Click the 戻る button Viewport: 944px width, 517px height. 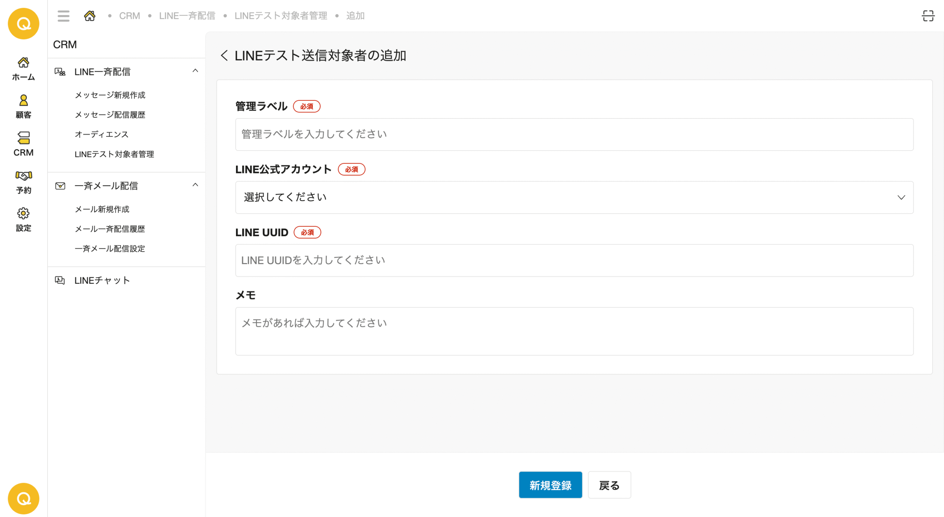click(x=609, y=485)
